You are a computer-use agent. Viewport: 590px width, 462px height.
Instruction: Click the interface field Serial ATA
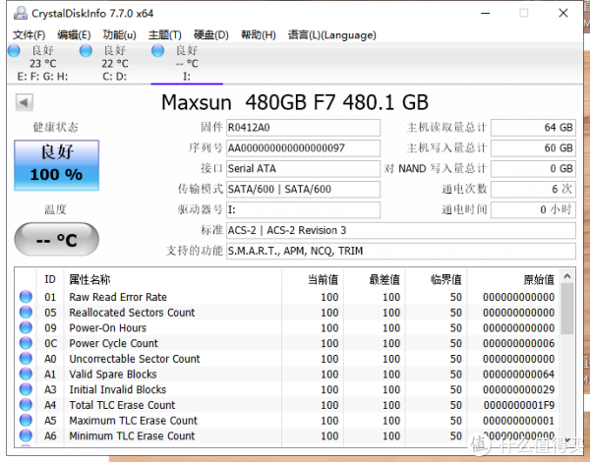tap(303, 168)
